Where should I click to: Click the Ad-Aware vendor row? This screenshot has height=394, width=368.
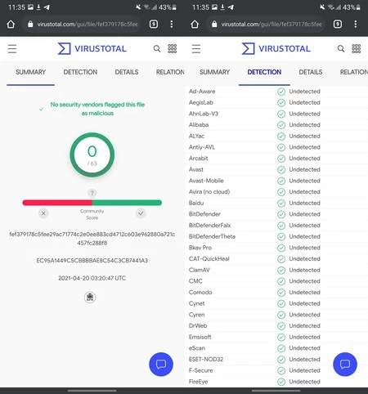(276, 92)
